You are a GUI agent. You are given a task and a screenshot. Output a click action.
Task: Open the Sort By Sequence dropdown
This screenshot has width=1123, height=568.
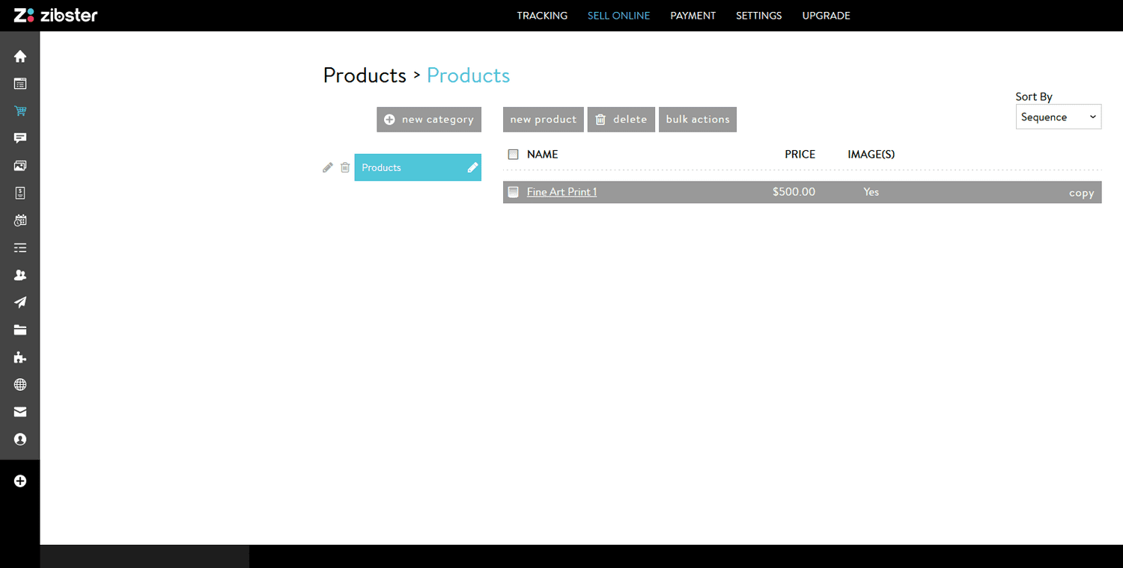(x=1058, y=117)
